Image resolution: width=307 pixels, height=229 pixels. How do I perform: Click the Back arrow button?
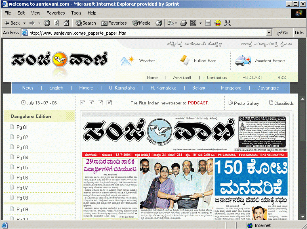point(12,23)
